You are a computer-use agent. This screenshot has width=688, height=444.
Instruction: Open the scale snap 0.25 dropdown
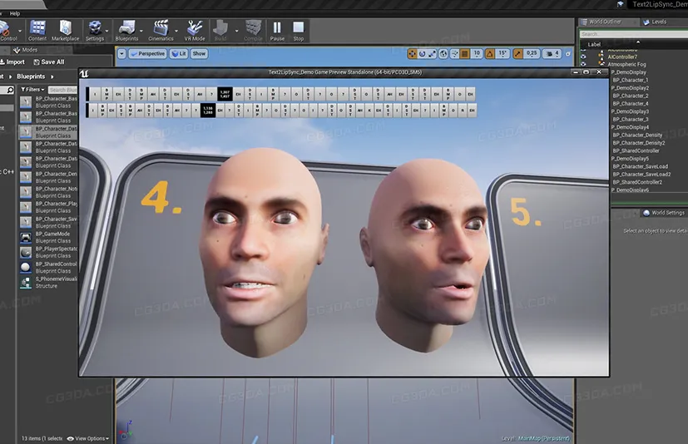pyautogui.click(x=532, y=53)
